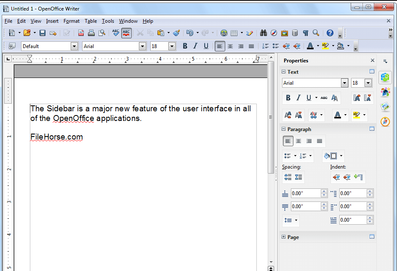Toggle numbering list in formatting toolbar
Viewport: 397px width, 271px height.
click(x=265, y=46)
